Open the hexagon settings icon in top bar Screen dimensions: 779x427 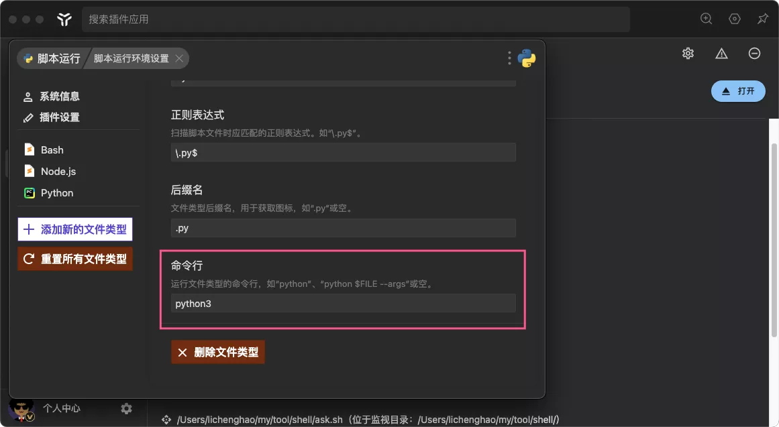(x=735, y=19)
